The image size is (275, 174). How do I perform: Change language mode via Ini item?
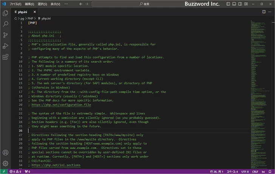[263, 172]
